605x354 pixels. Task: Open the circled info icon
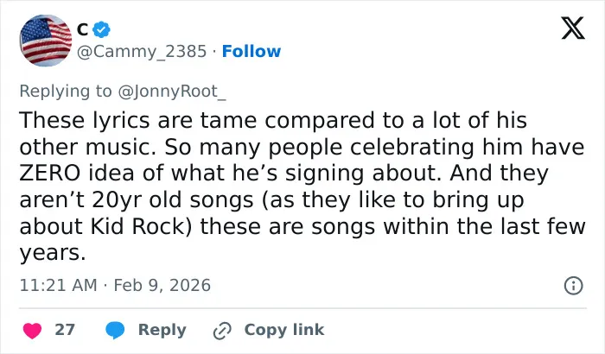click(573, 286)
